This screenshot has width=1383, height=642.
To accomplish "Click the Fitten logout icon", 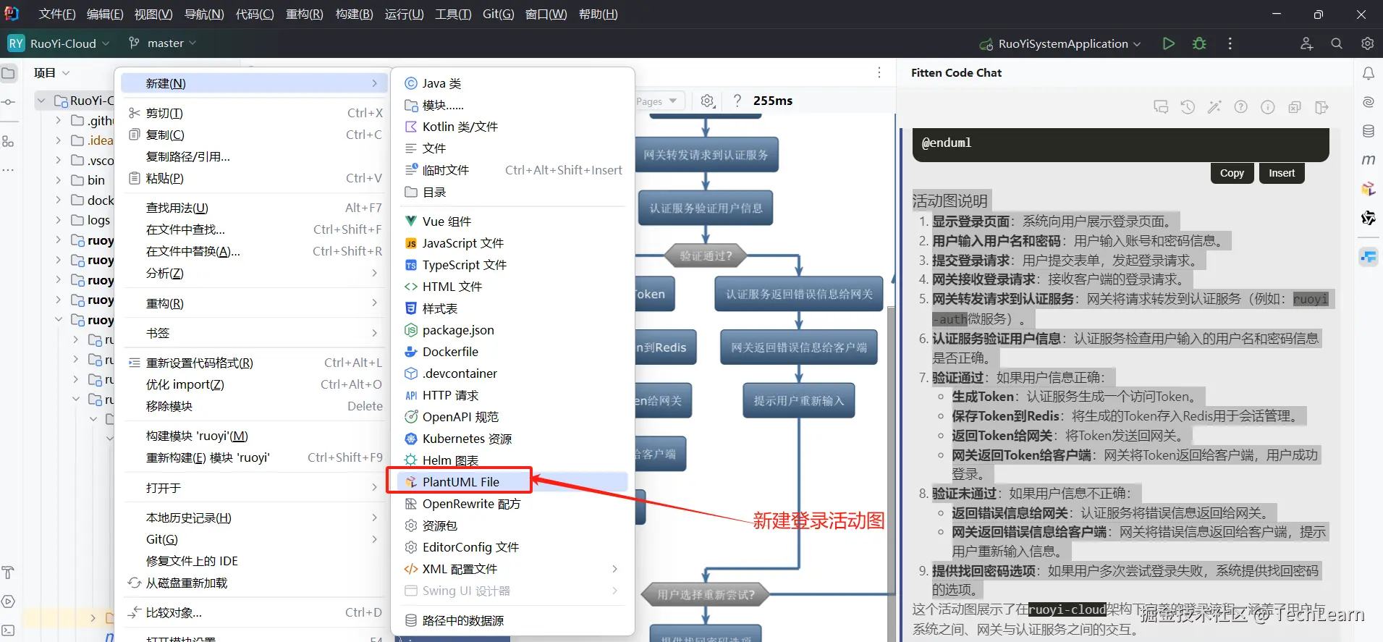I will (1321, 107).
